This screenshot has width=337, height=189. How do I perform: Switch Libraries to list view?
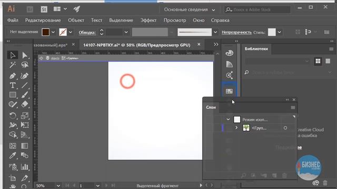pos(328,61)
